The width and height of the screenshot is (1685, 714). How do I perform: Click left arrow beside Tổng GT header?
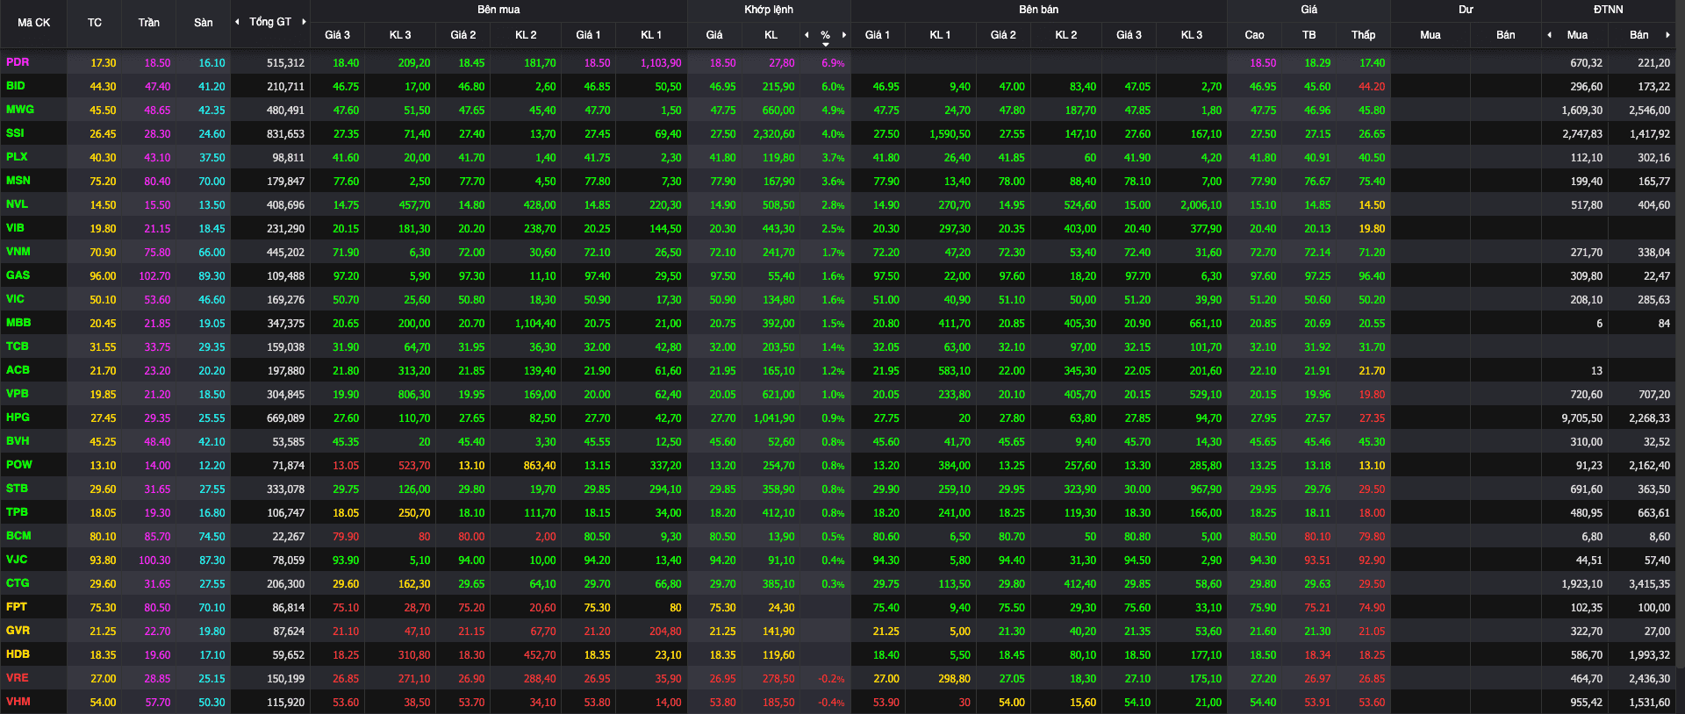click(x=237, y=22)
